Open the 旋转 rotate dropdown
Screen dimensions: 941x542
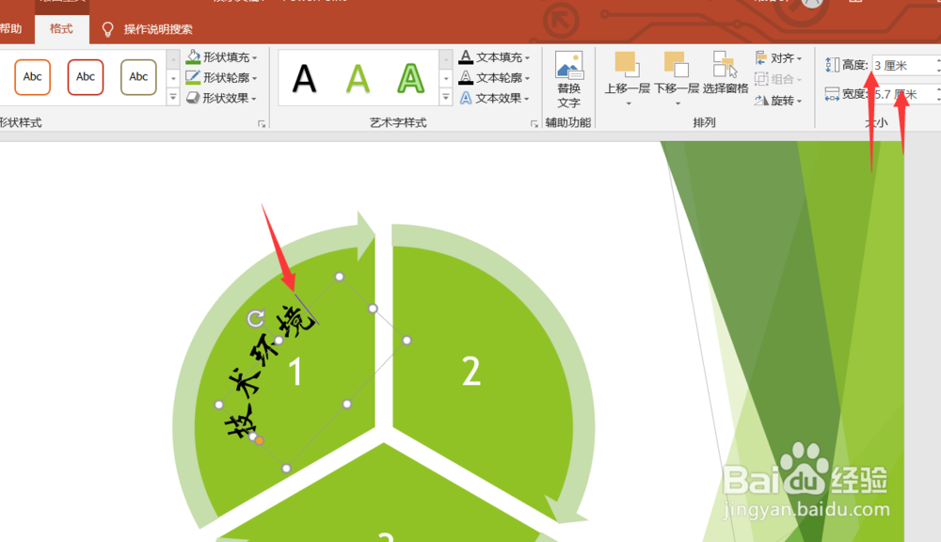pyautogui.click(x=778, y=101)
